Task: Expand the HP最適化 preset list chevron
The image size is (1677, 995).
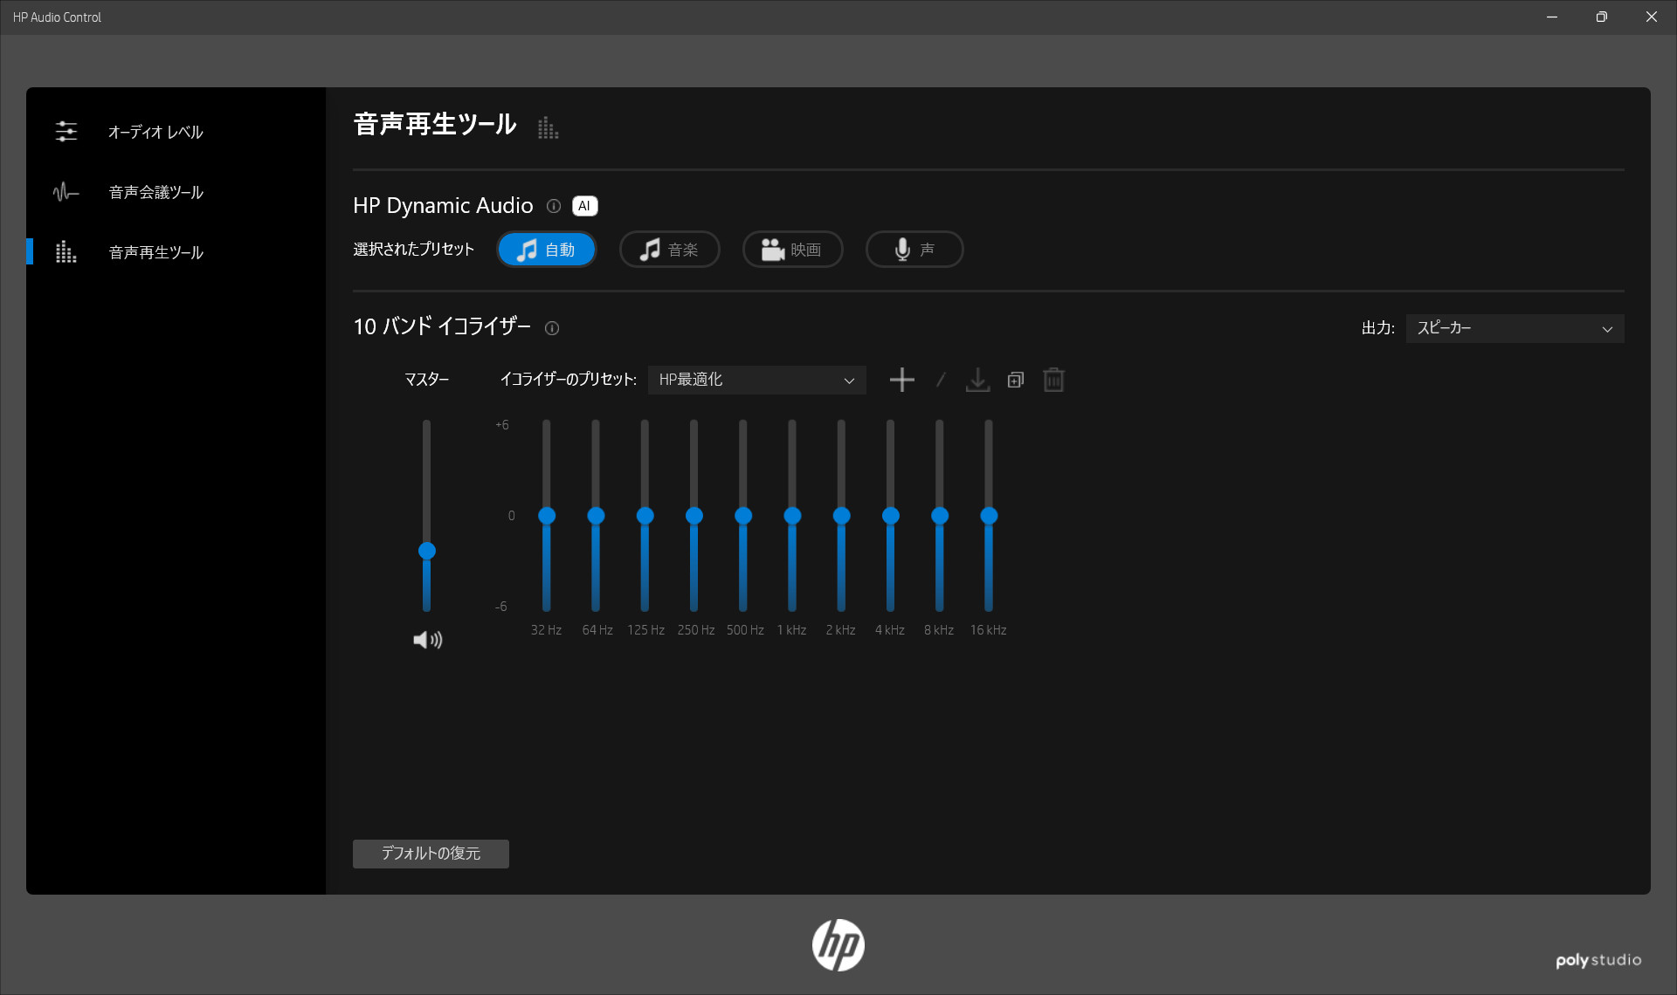Action: click(847, 380)
